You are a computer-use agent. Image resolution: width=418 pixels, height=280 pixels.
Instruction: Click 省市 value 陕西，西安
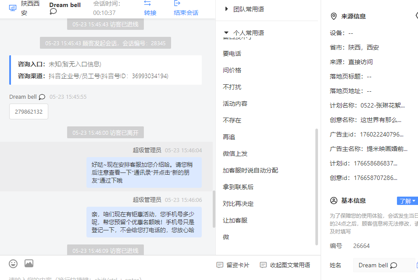tap(364, 47)
